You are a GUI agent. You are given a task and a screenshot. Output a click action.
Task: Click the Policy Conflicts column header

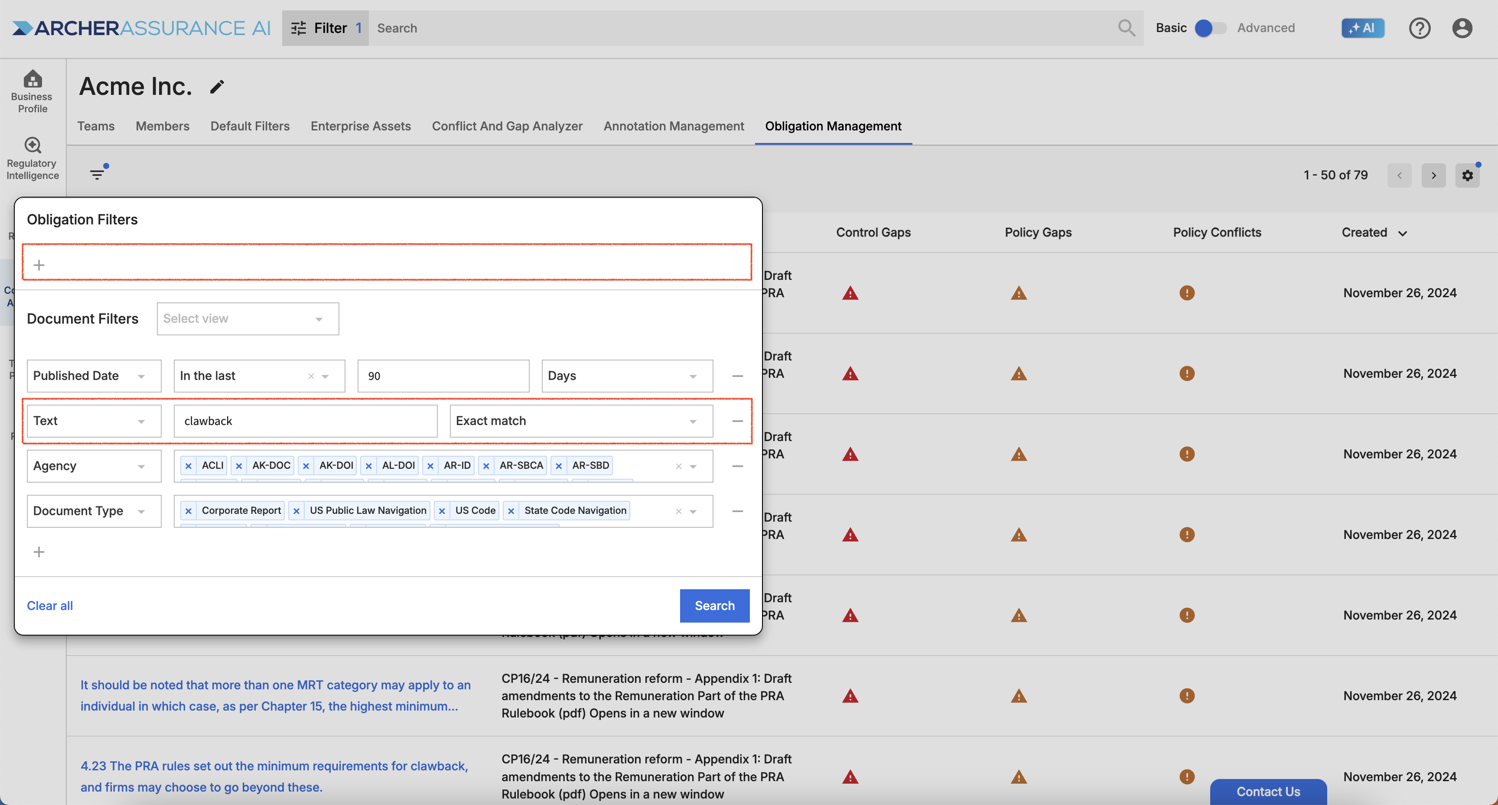pyautogui.click(x=1217, y=233)
